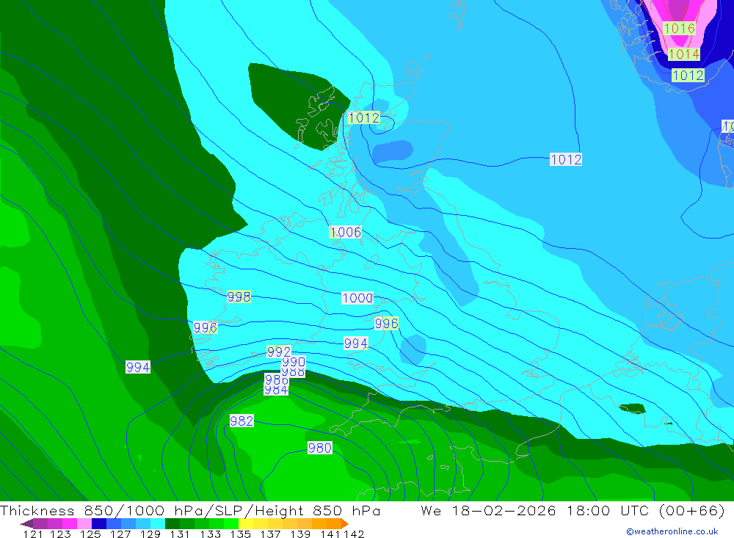Click the legend value 127
Screen dimensions: 734x538
tap(120, 534)
